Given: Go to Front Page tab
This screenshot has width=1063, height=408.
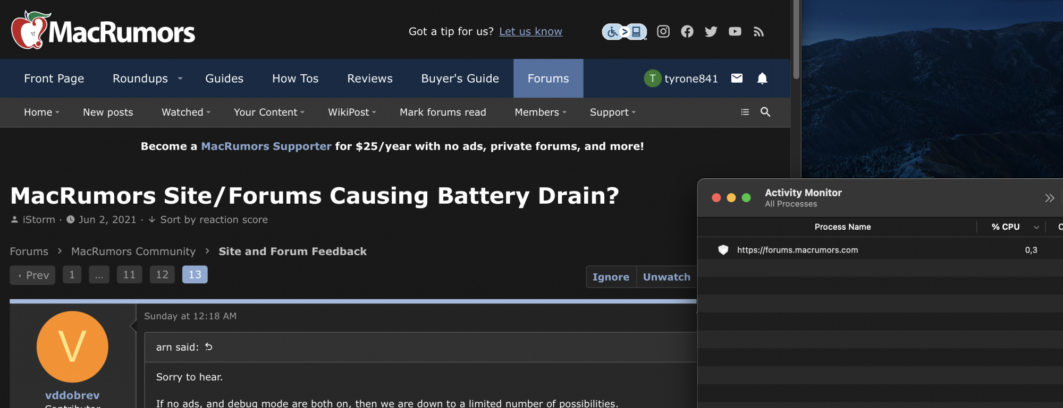Looking at the screenshot, I should click(x=54, y=79).
